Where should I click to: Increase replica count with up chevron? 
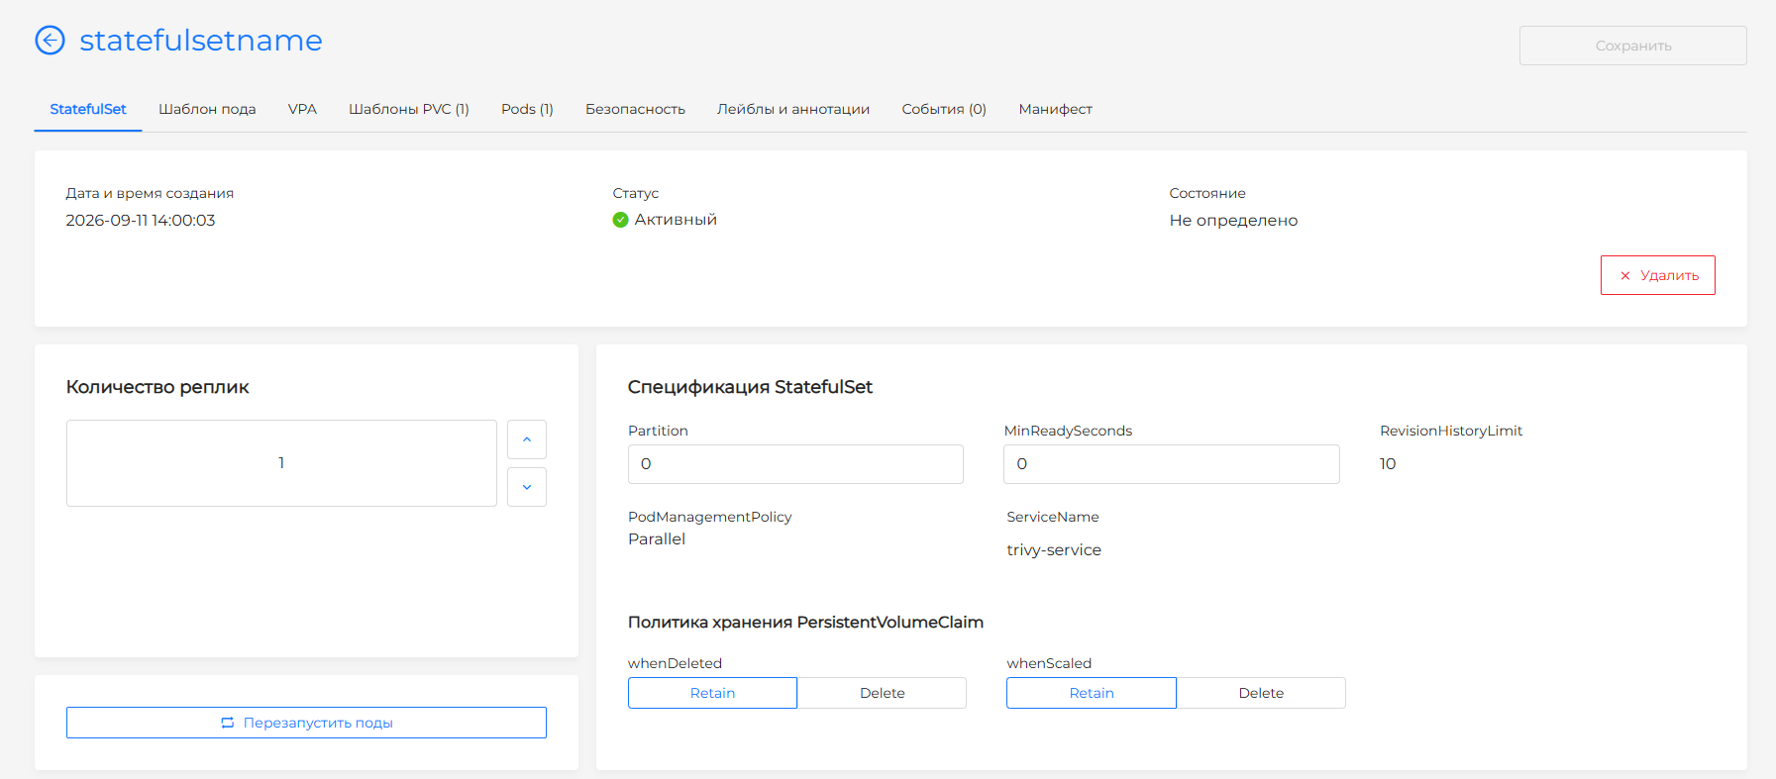(527, 439)
